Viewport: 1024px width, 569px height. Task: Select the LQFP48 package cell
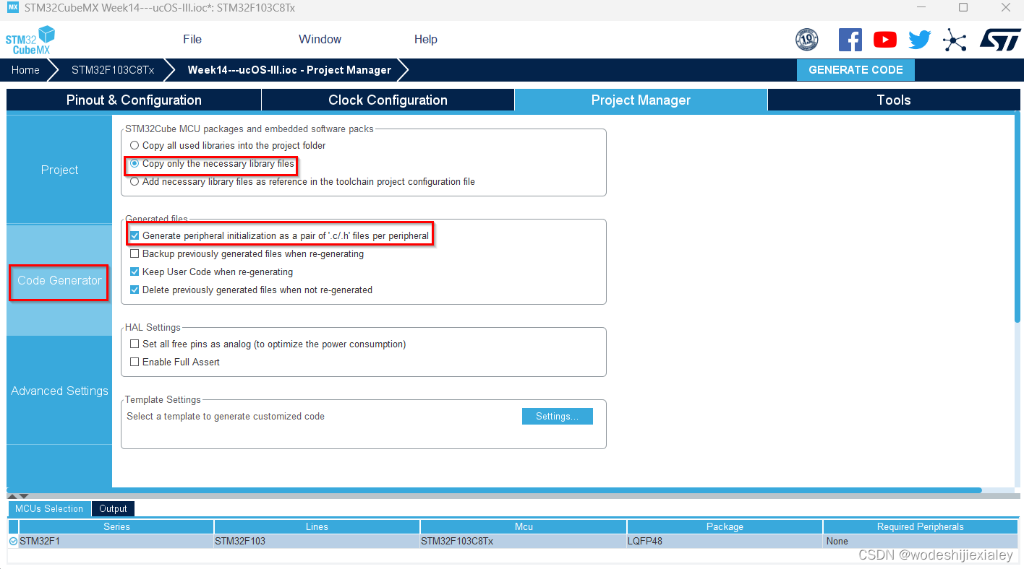pos(725,541)
